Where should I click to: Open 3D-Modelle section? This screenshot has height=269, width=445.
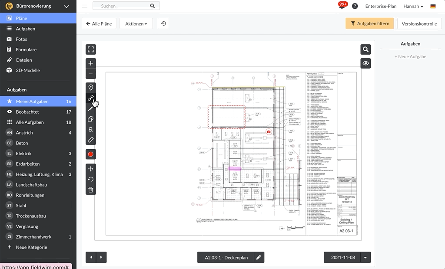(x=38, y=70)
